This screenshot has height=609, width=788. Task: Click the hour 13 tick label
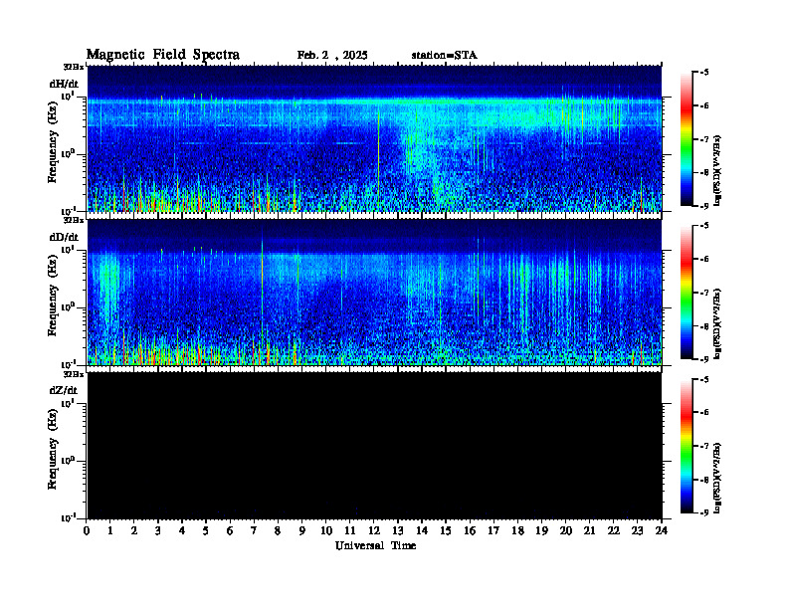pos(398,531)
